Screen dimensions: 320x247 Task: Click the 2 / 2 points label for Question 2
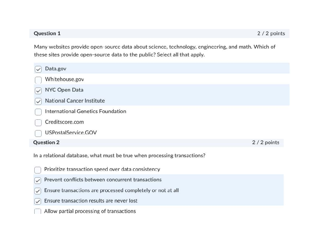point(266,142)
